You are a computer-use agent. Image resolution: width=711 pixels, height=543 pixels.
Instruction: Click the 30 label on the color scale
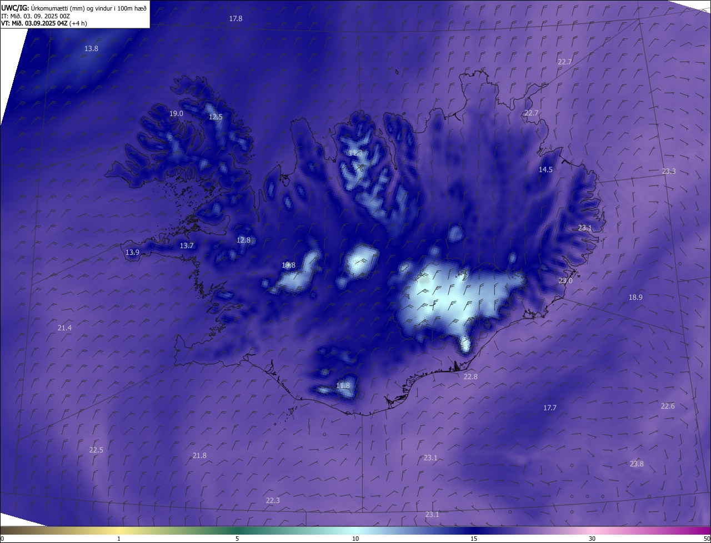click(x=592, y=539)
